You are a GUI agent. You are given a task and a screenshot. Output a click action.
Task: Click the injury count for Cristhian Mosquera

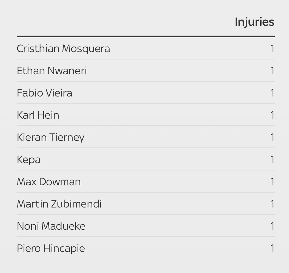(x=272, y=49)
